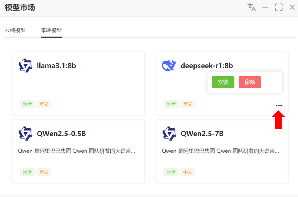Open the llama3.1:8b model title

pyautogui.click(x=56, y=66)
